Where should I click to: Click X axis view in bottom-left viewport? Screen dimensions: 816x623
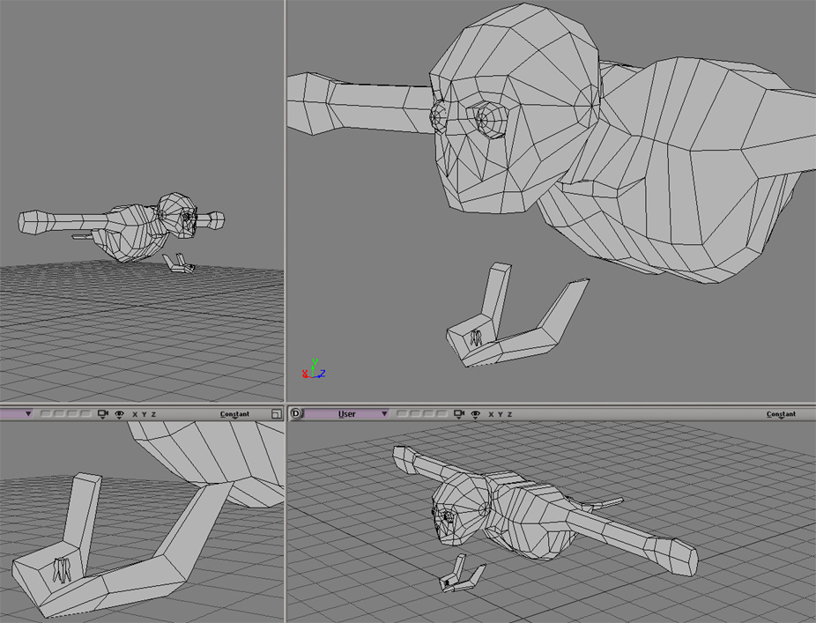pyautogui.click(x=135, y=413)
